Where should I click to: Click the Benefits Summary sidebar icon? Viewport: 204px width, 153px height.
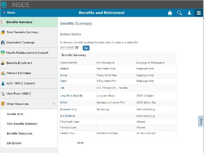coord(3,22)
